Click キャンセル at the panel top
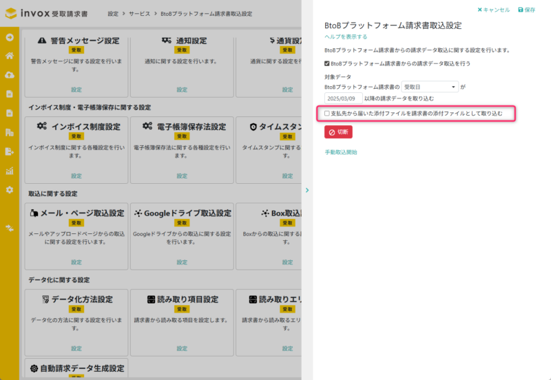Image resolution: width=551 pixels, height=380 pixels. point(493,10)
